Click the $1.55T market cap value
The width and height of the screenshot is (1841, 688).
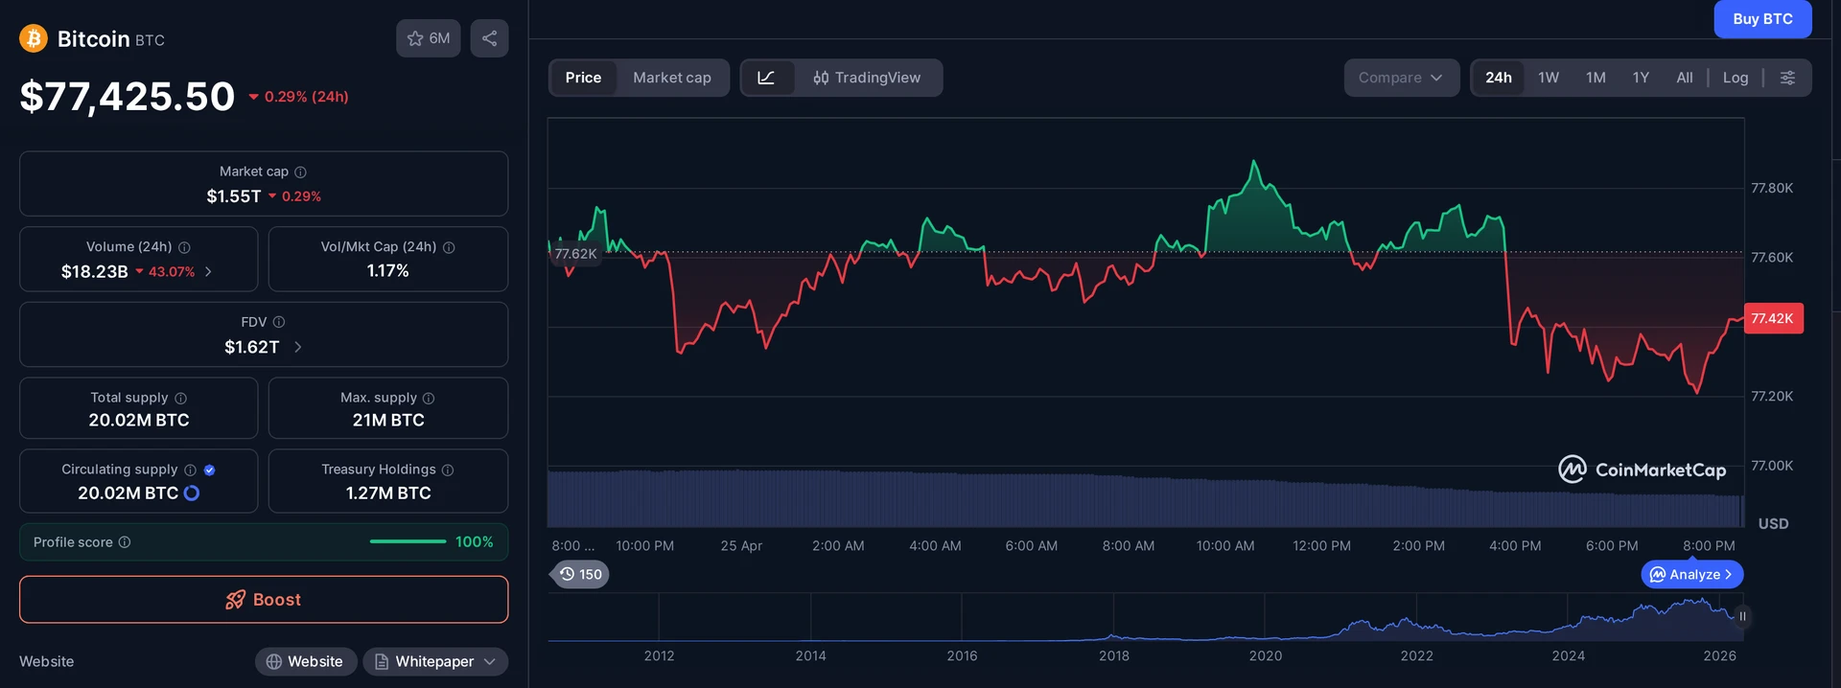[x=234, y=196]
